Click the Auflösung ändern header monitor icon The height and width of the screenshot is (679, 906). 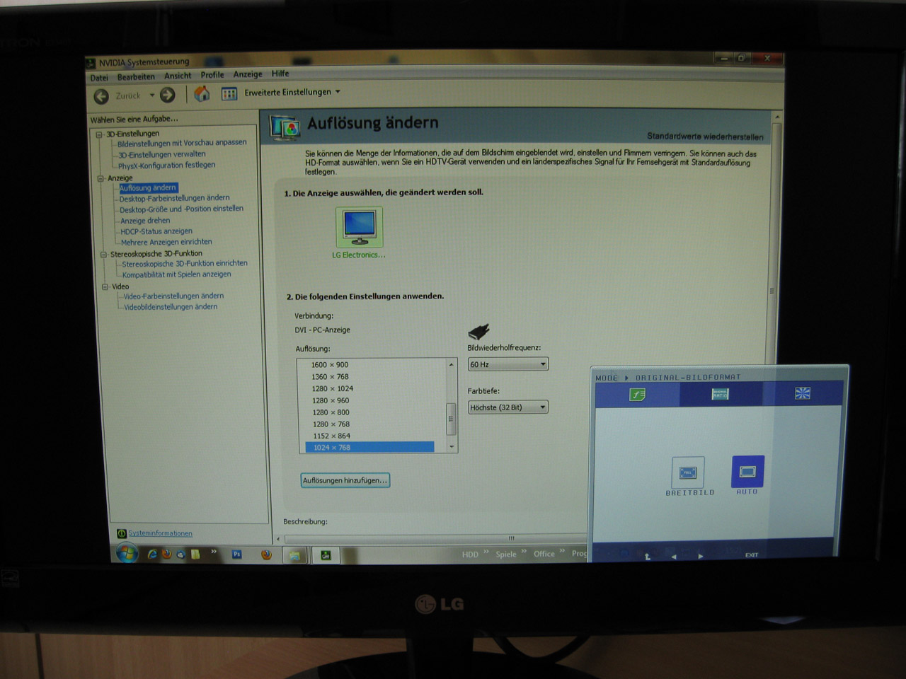285,127
